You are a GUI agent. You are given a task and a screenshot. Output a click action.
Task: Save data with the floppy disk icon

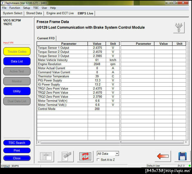coord(182,156)
